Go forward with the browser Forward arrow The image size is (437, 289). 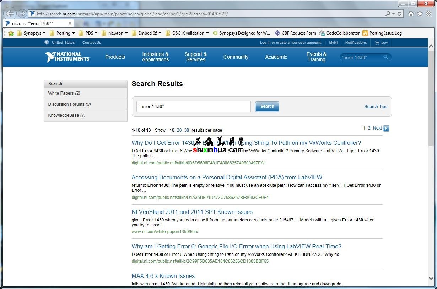pyautogui.click(x=22, y=14)
